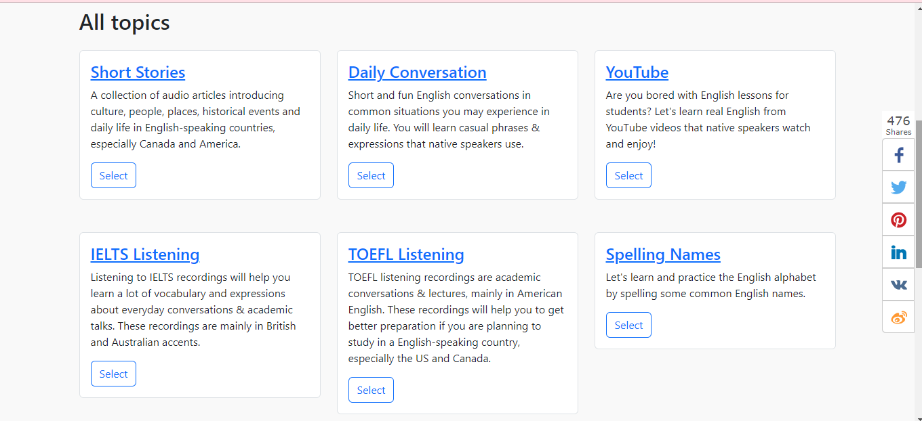Select button under Short Stories
The width and height of the screenshot is (922, 421).
coord(113,175)
